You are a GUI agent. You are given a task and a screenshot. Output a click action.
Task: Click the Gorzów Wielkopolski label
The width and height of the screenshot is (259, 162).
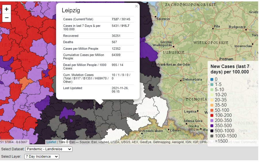click(162, 44)
